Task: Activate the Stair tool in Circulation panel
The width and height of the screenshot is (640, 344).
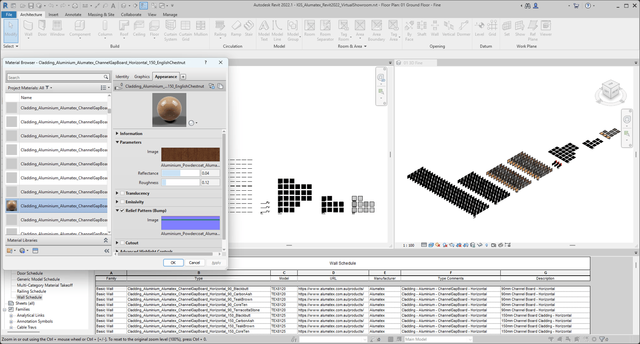Action: 249,28
